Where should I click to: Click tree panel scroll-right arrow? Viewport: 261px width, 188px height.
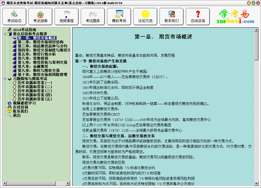[68, 183]
